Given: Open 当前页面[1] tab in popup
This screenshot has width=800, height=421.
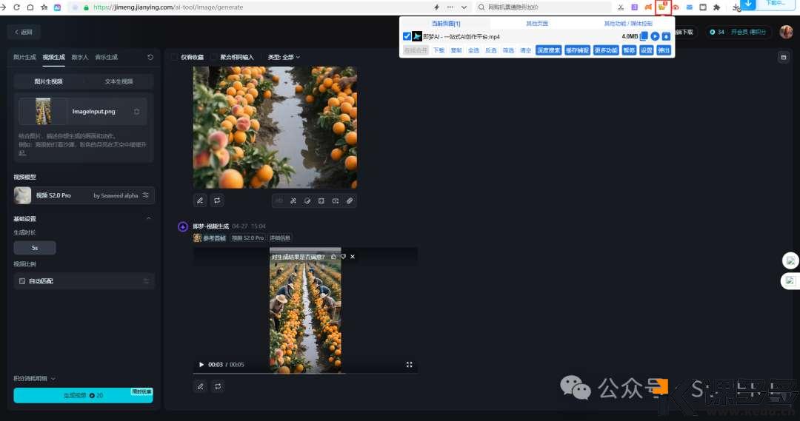Looking at the screenshot, I should coord(446,24).
